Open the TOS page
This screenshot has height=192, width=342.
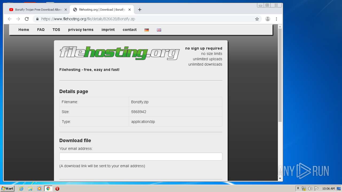(56, 30)
